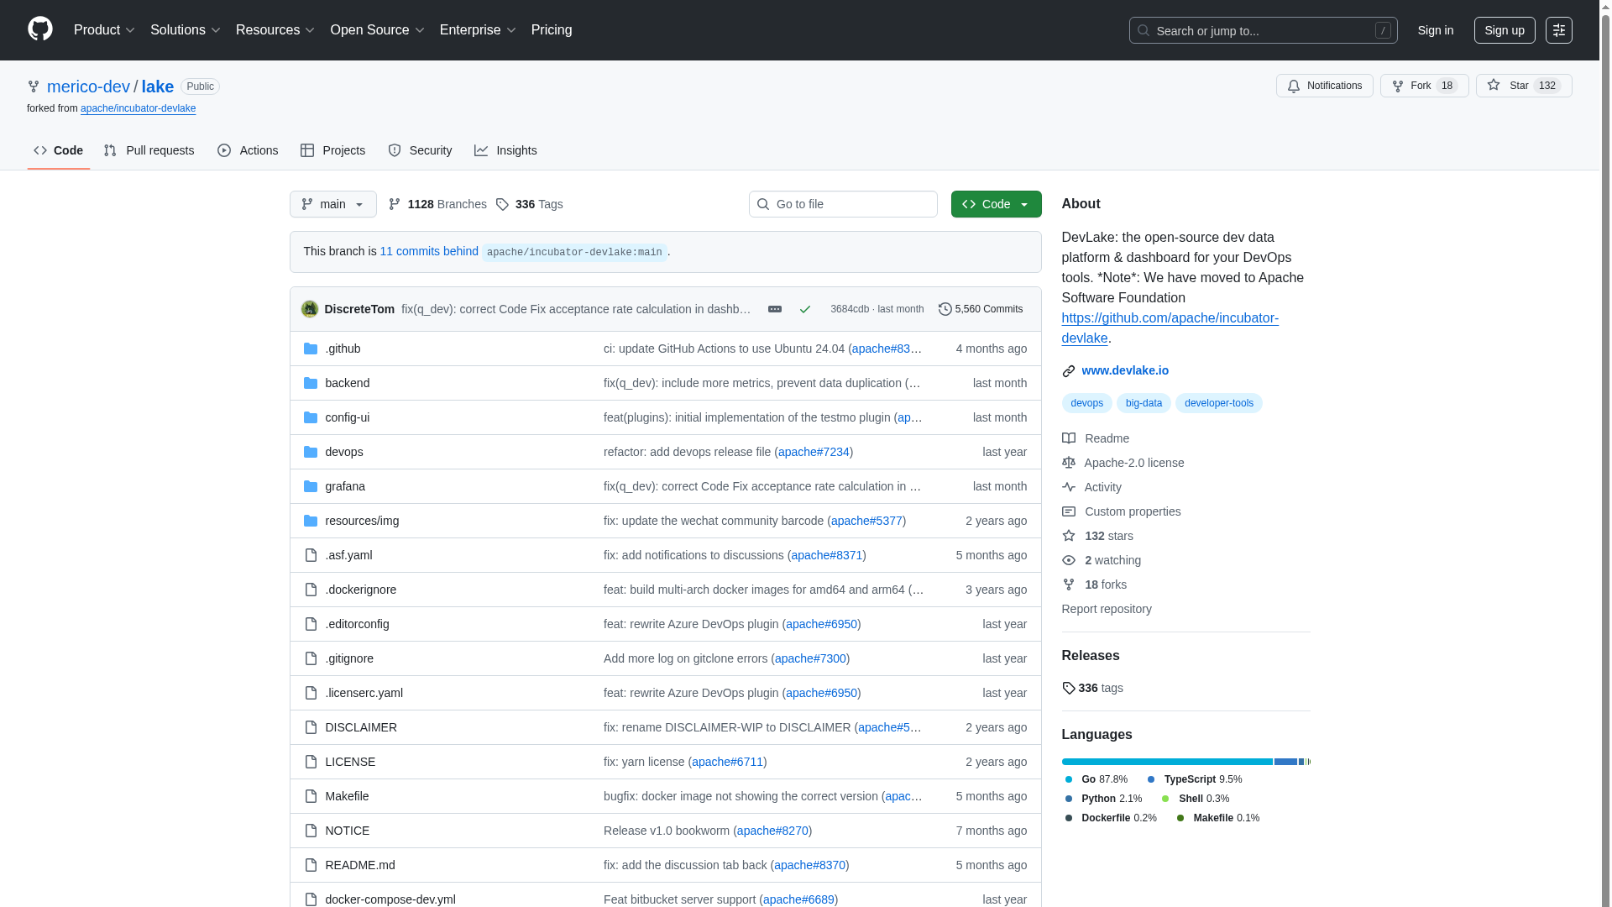Screen dimensions: 1612x907
Task: Click the TypeScript language bar segment
Action: coord(1285,762)
